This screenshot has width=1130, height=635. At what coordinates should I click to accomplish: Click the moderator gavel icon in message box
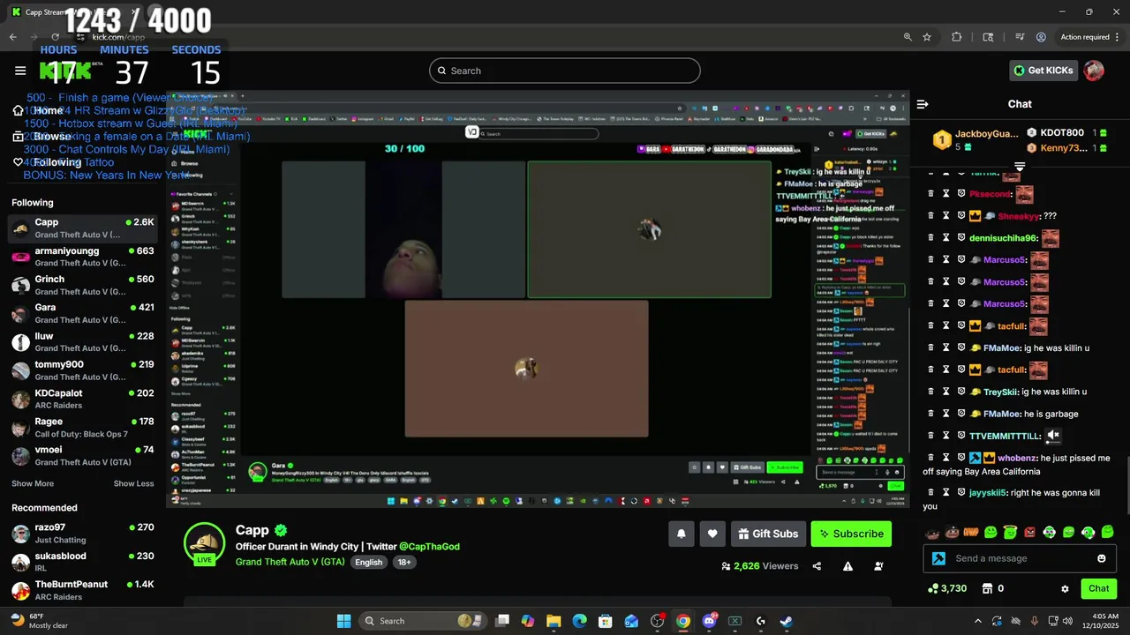coord(938,558)
